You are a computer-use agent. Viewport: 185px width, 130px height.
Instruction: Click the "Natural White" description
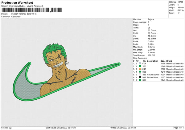click(x=153, y=75)
